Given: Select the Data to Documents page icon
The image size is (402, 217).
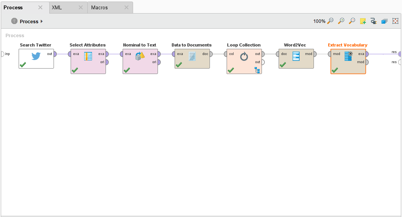Looking at the screenshot, I should coord(192,56).
